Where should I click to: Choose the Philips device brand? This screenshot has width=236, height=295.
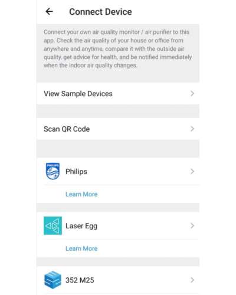[76, 172]
